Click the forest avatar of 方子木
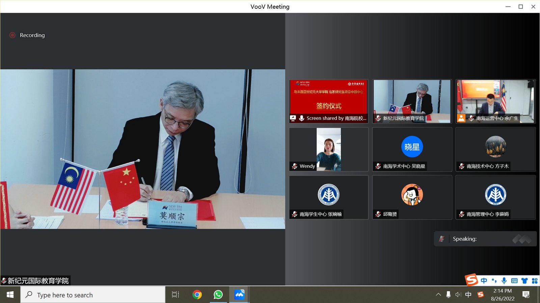 pyautogui.click(x=495, y=147)
